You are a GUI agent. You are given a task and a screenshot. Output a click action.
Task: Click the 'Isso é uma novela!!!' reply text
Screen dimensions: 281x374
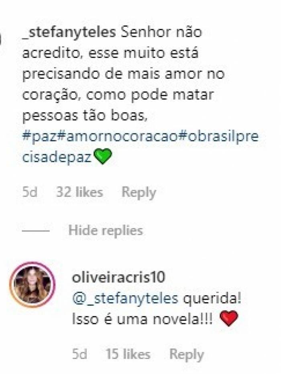click(142, 319)
